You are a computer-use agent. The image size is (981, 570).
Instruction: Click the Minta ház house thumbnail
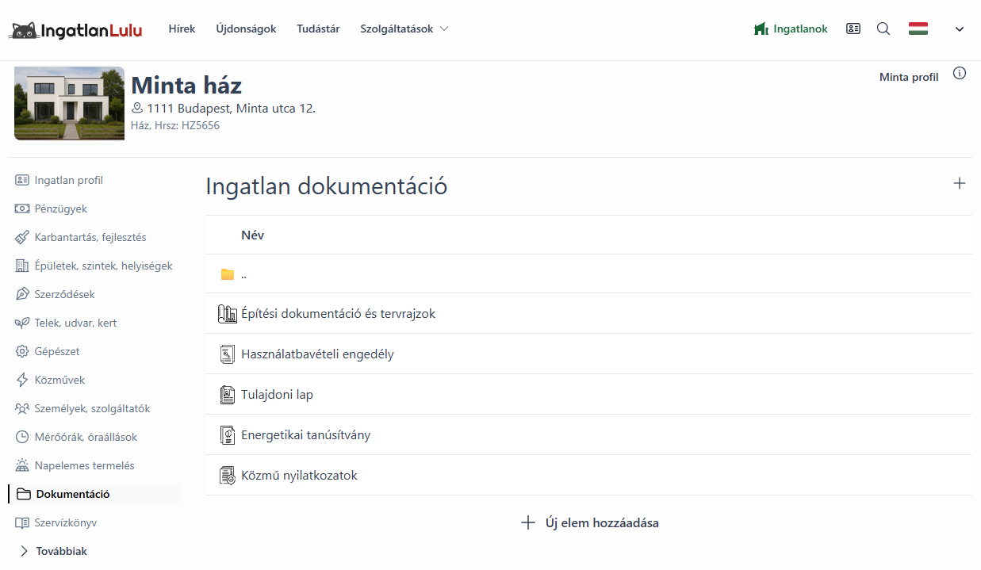coord(70,103)
